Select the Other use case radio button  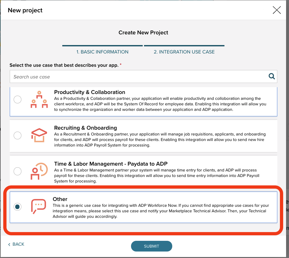click(18, 206)
